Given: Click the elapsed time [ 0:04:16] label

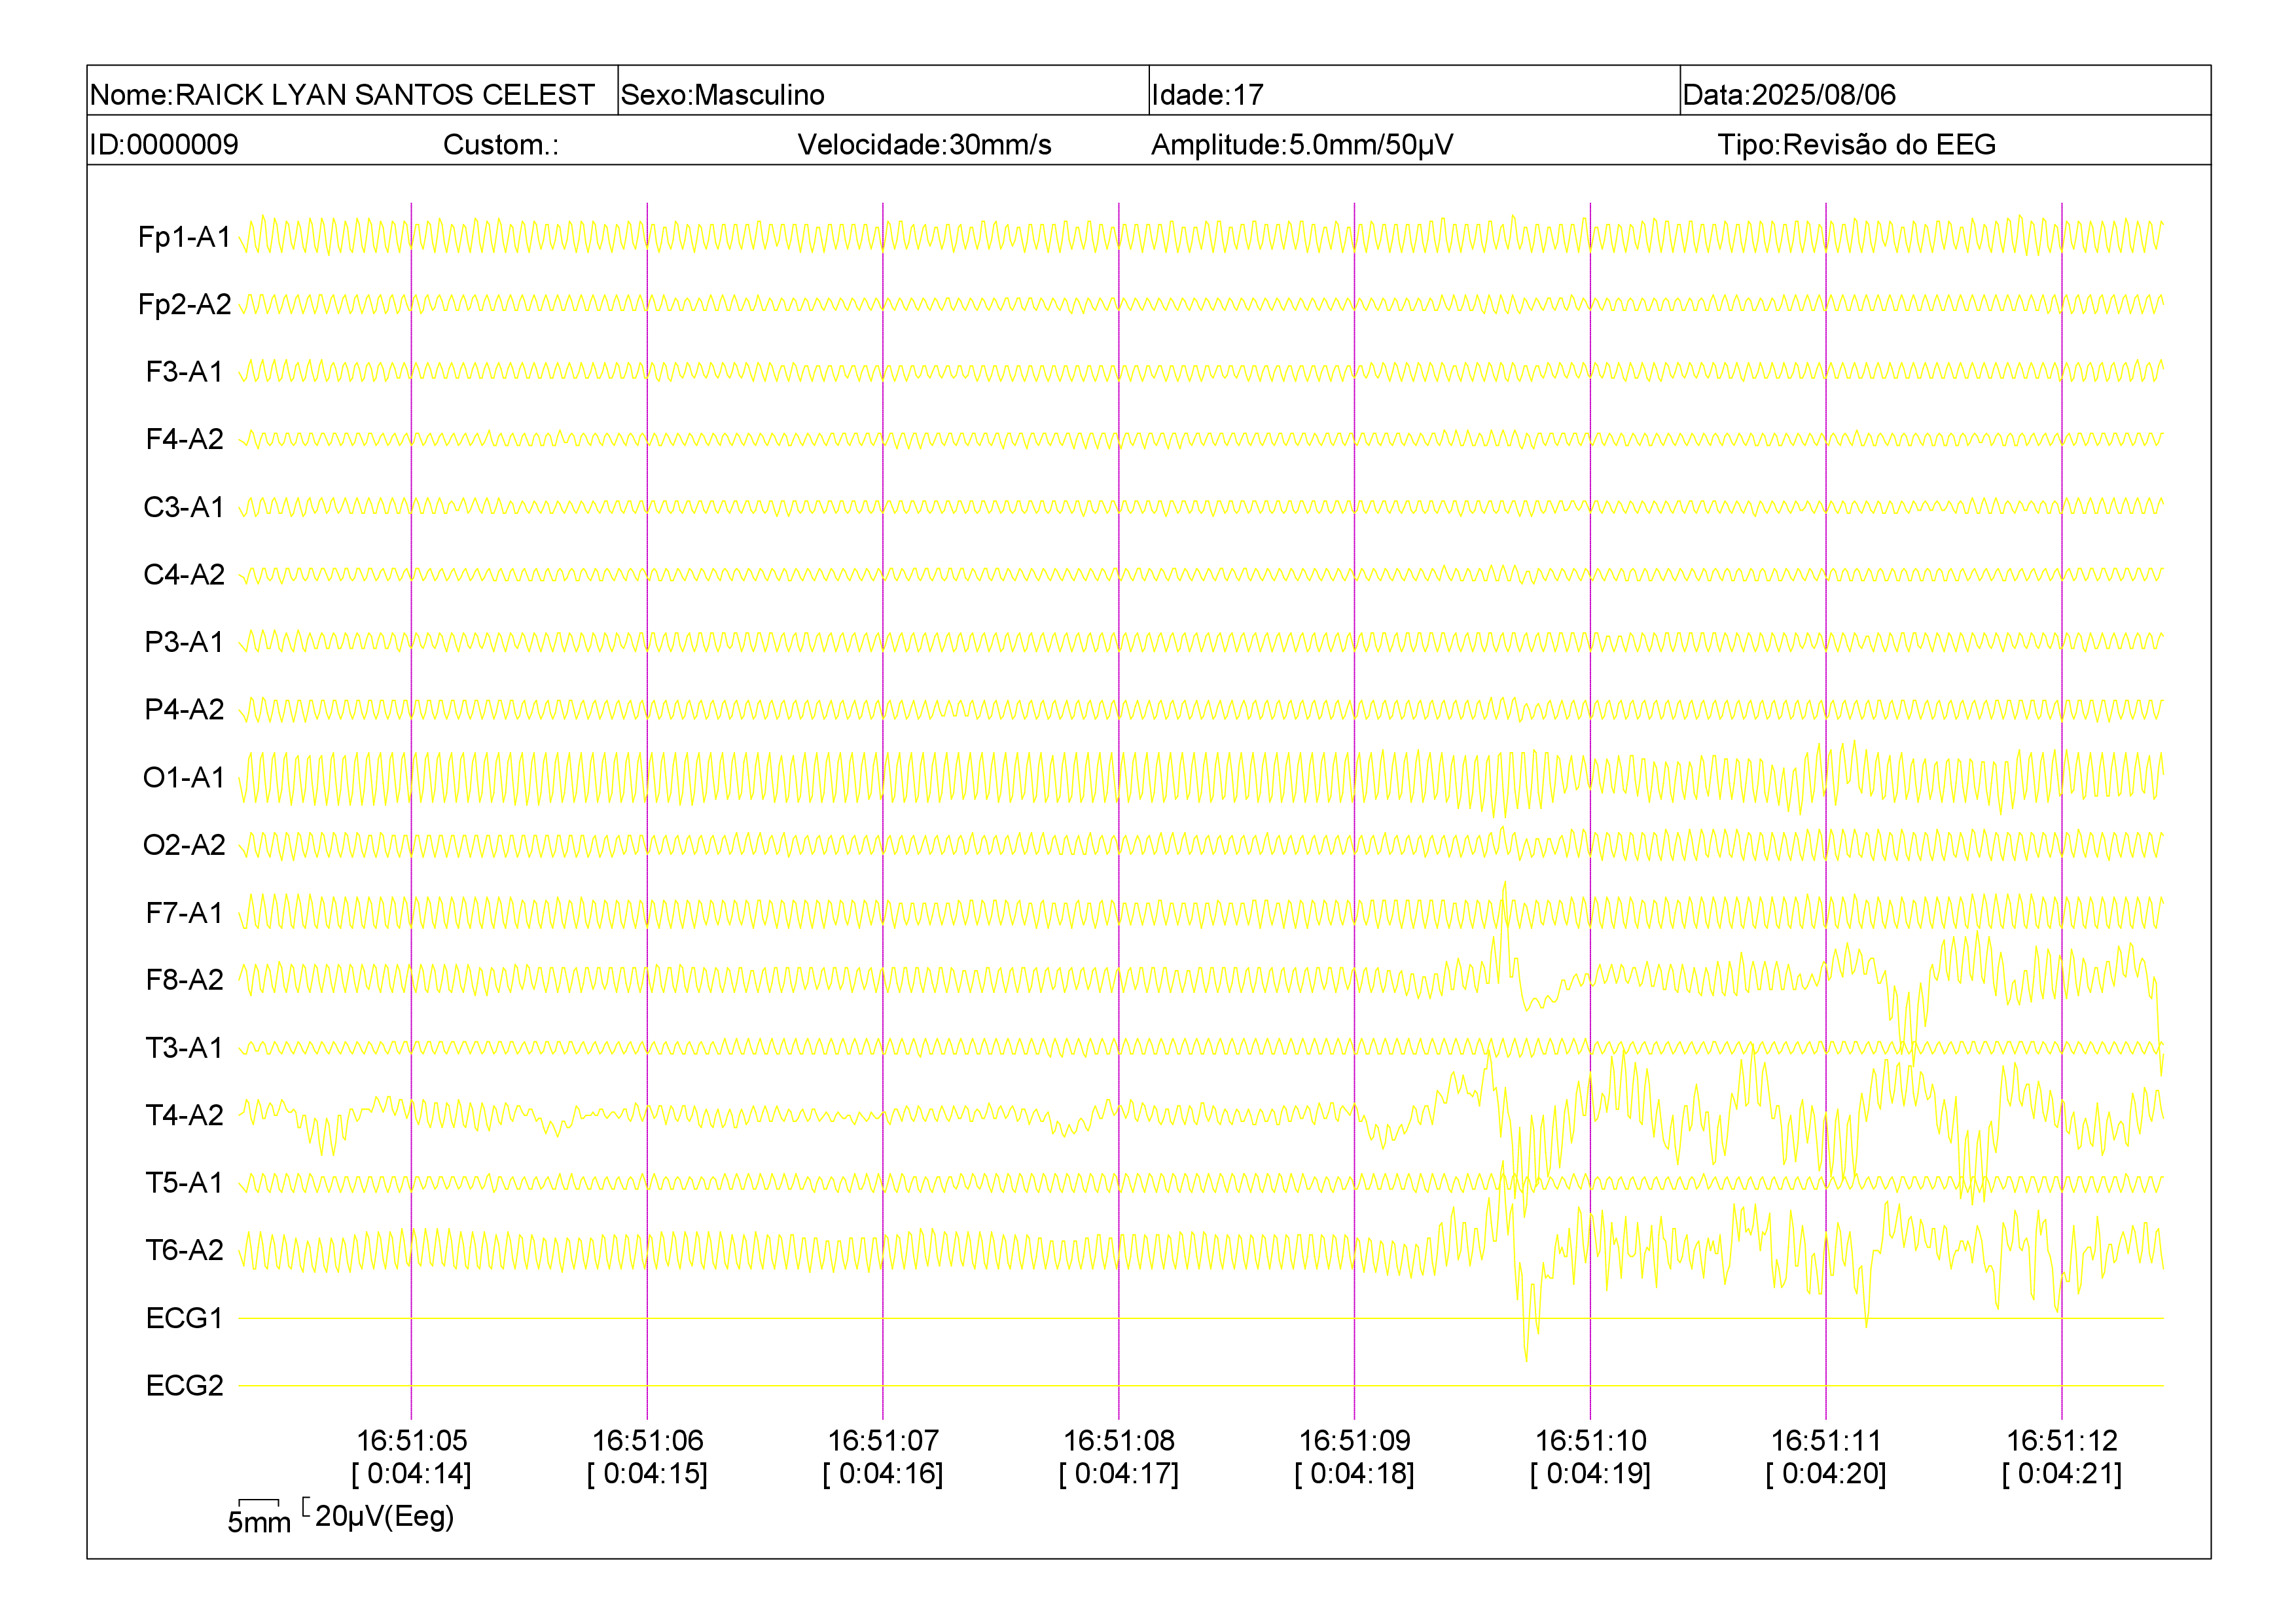Looking at the screenshot, I should pos(883,1474).
